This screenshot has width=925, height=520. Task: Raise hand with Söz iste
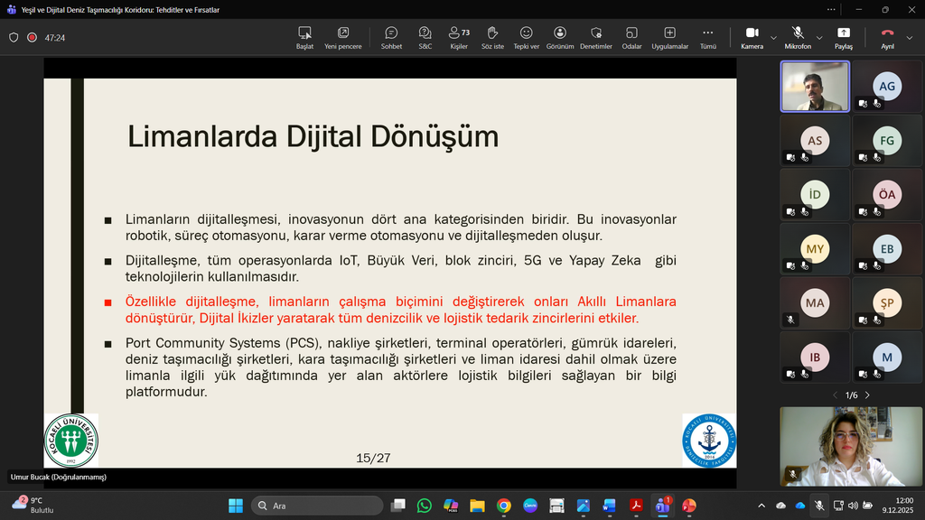(x=492, y=37)
